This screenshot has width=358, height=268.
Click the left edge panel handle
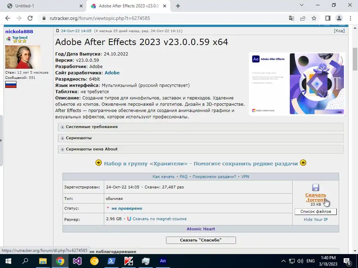[1, 140]
